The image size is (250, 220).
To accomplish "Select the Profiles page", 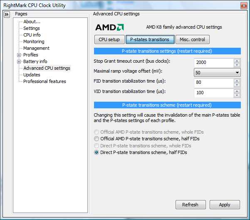I will pyautogui.click(x=31, y=55).
